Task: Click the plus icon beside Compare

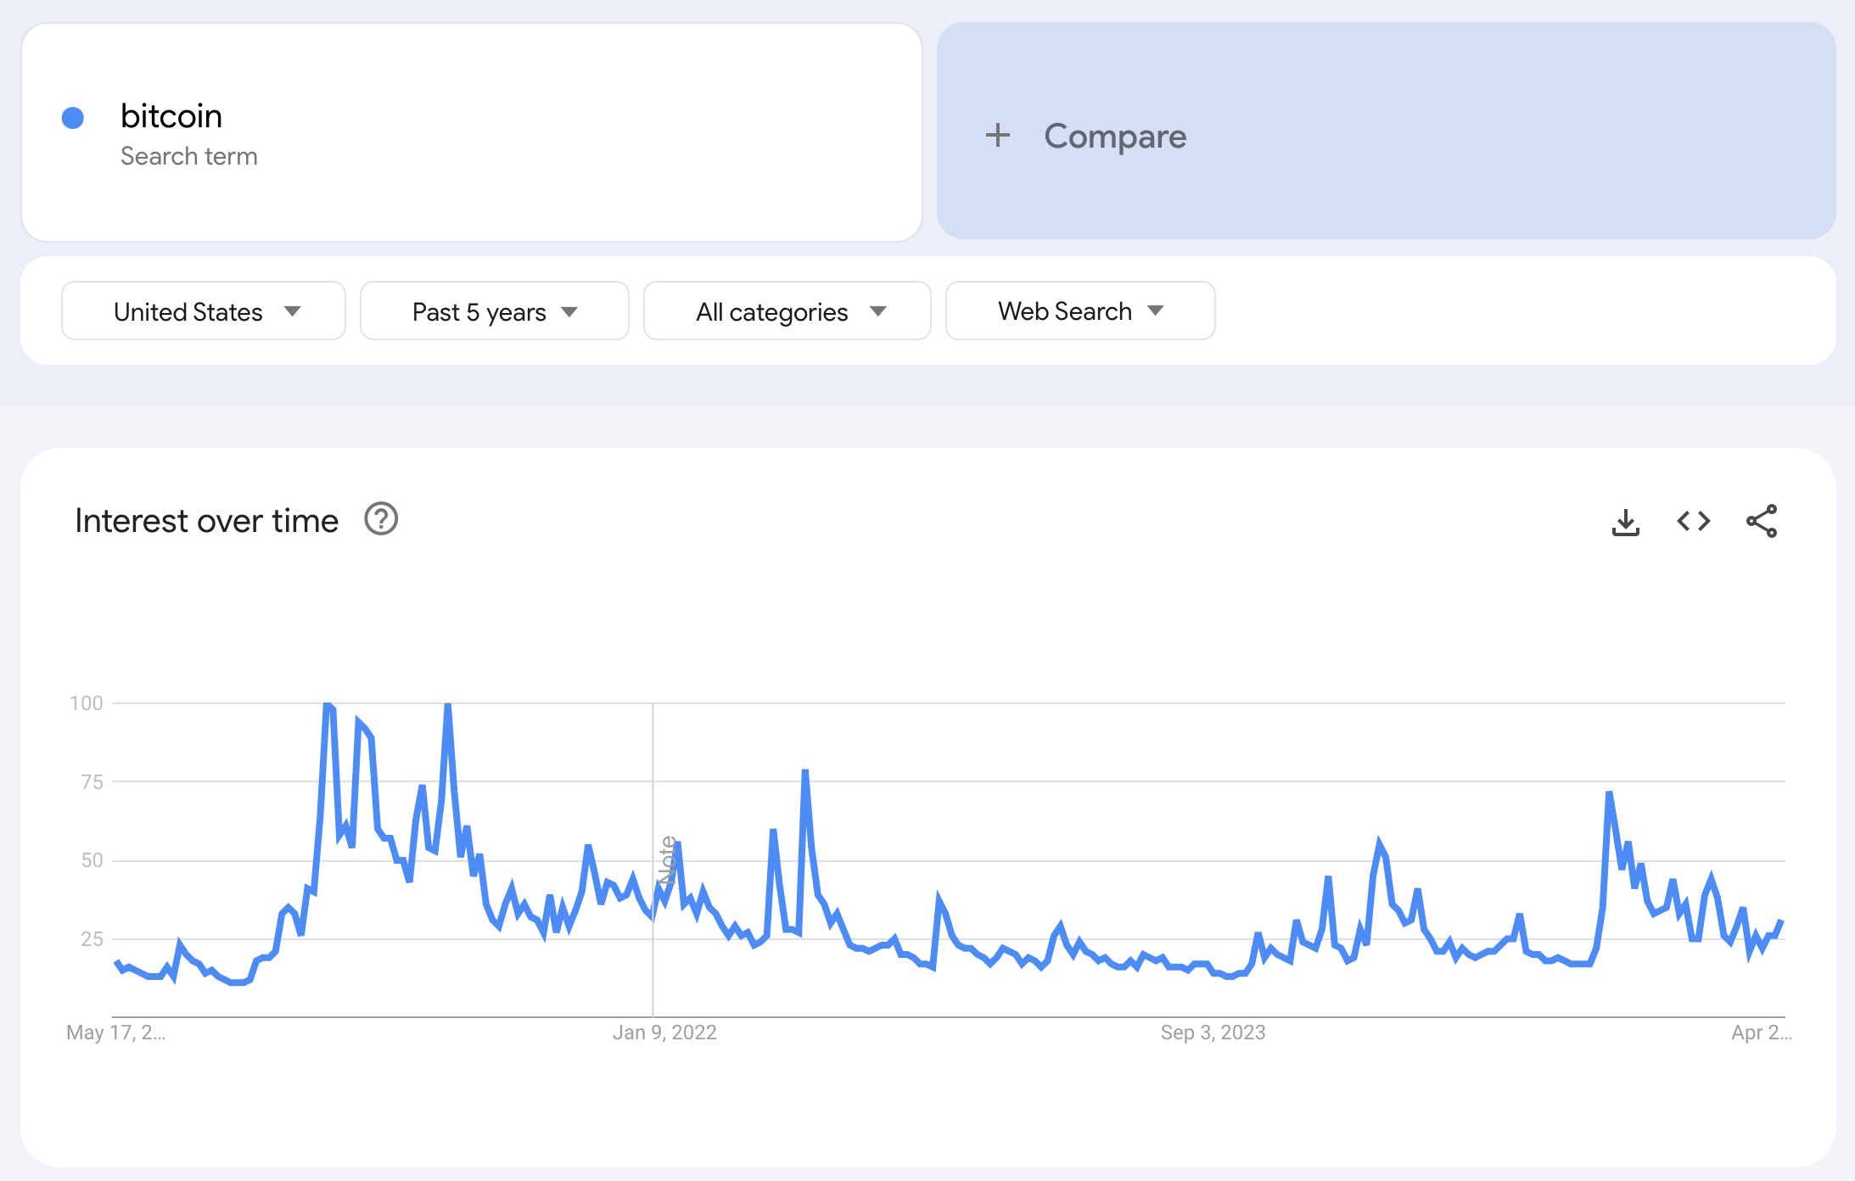Action: [x=998, y=135]
